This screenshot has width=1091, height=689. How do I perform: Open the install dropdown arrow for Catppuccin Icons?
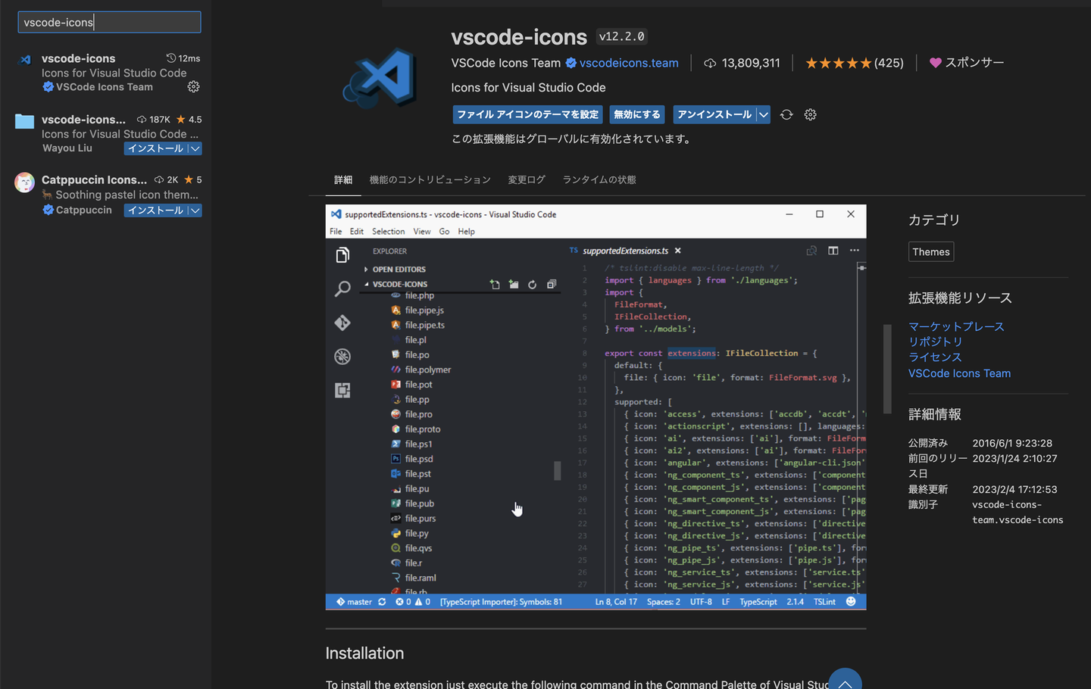(195, 210)
